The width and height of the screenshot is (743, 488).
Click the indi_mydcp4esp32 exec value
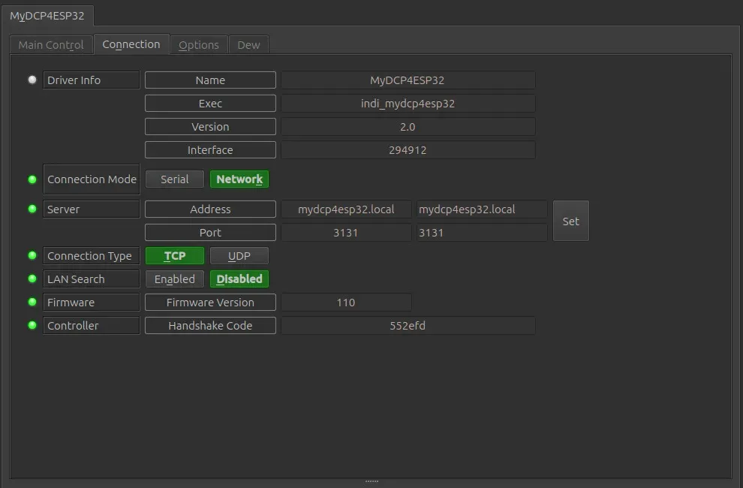coord(408,104)
